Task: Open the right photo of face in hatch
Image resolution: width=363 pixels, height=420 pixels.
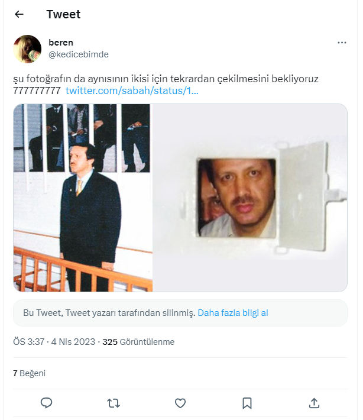Action: (250, 198)
